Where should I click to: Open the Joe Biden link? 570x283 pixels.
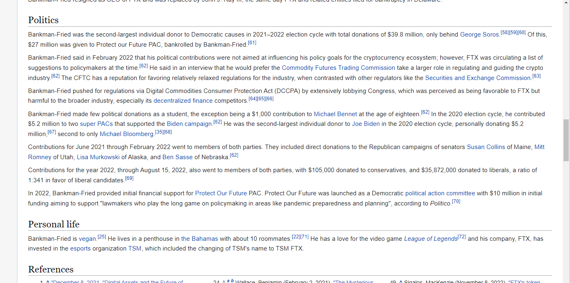pos(366,124)
